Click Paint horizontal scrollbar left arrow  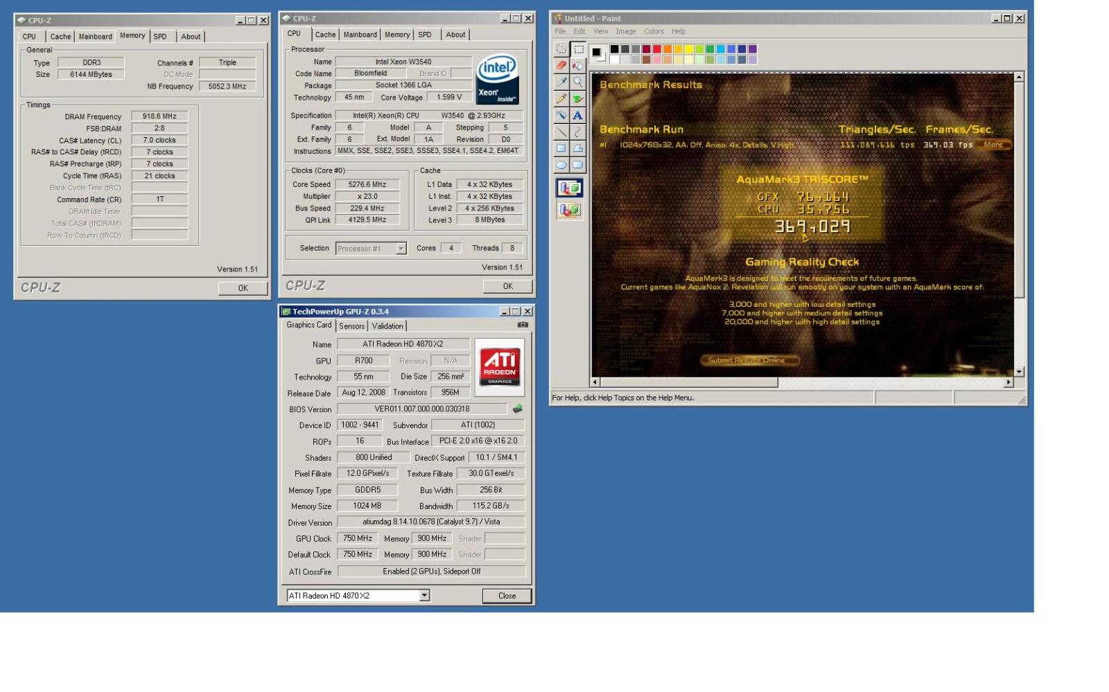595,382
